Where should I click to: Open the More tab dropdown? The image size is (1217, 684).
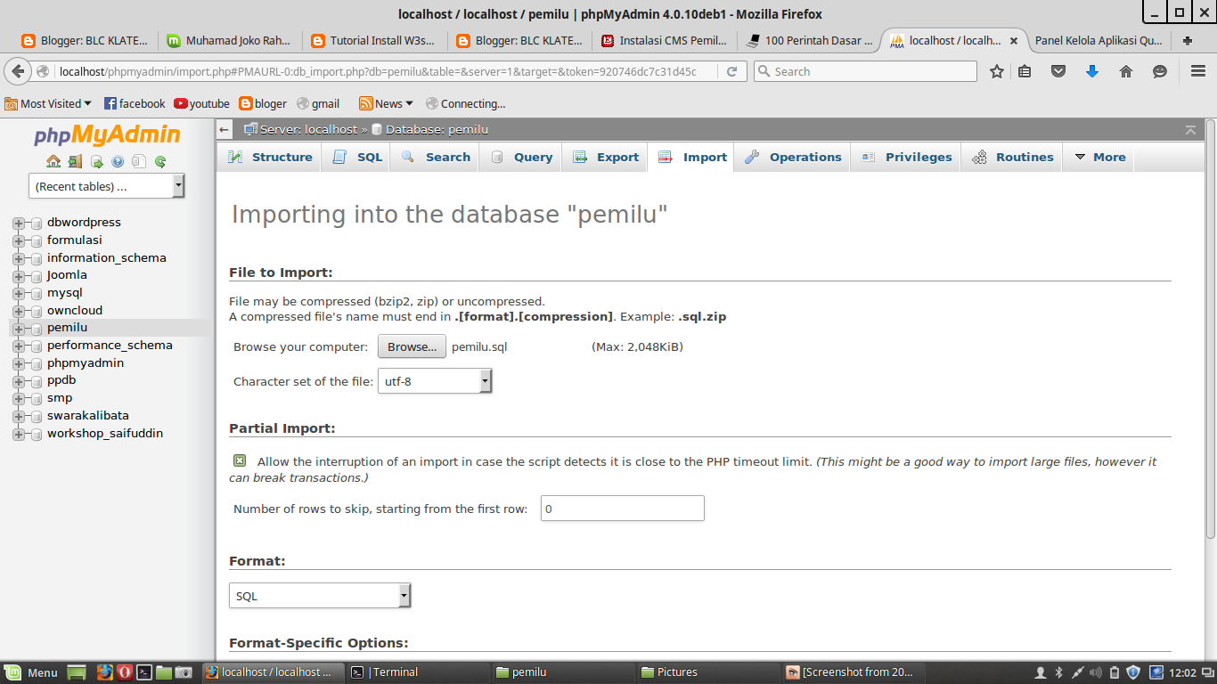(1100, 157)
